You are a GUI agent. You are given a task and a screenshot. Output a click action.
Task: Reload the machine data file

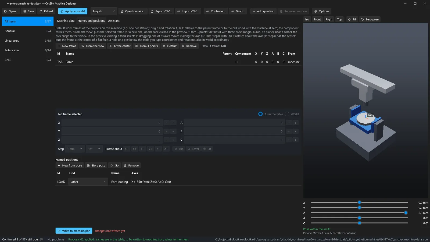coord(46,11)
